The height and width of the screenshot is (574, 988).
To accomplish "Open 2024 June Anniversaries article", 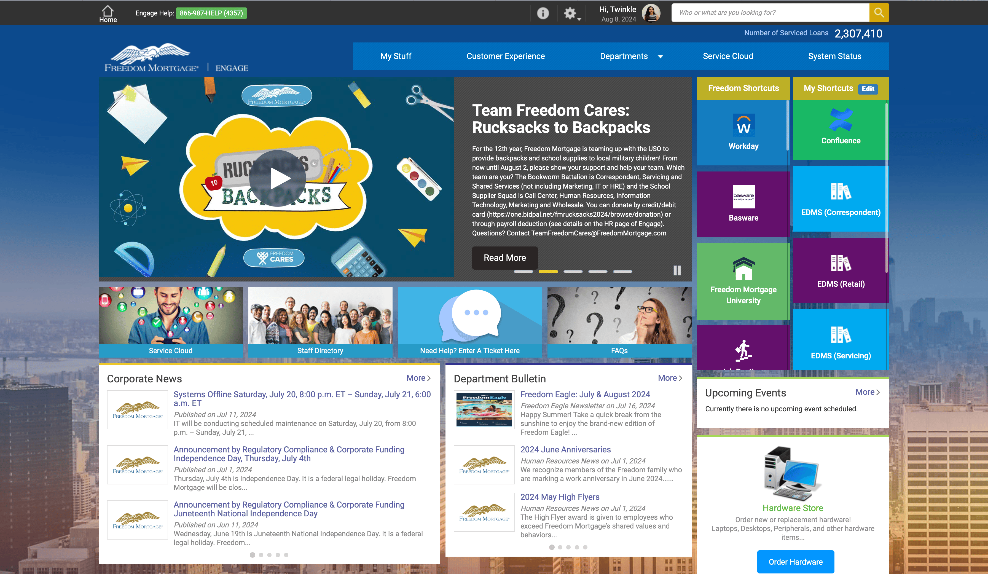I will click(x=565, y=450).
